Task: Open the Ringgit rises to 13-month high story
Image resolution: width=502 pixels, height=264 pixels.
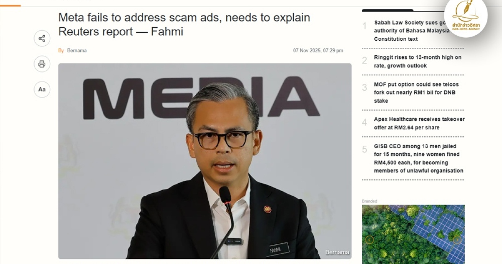Action: click(417, 62)
